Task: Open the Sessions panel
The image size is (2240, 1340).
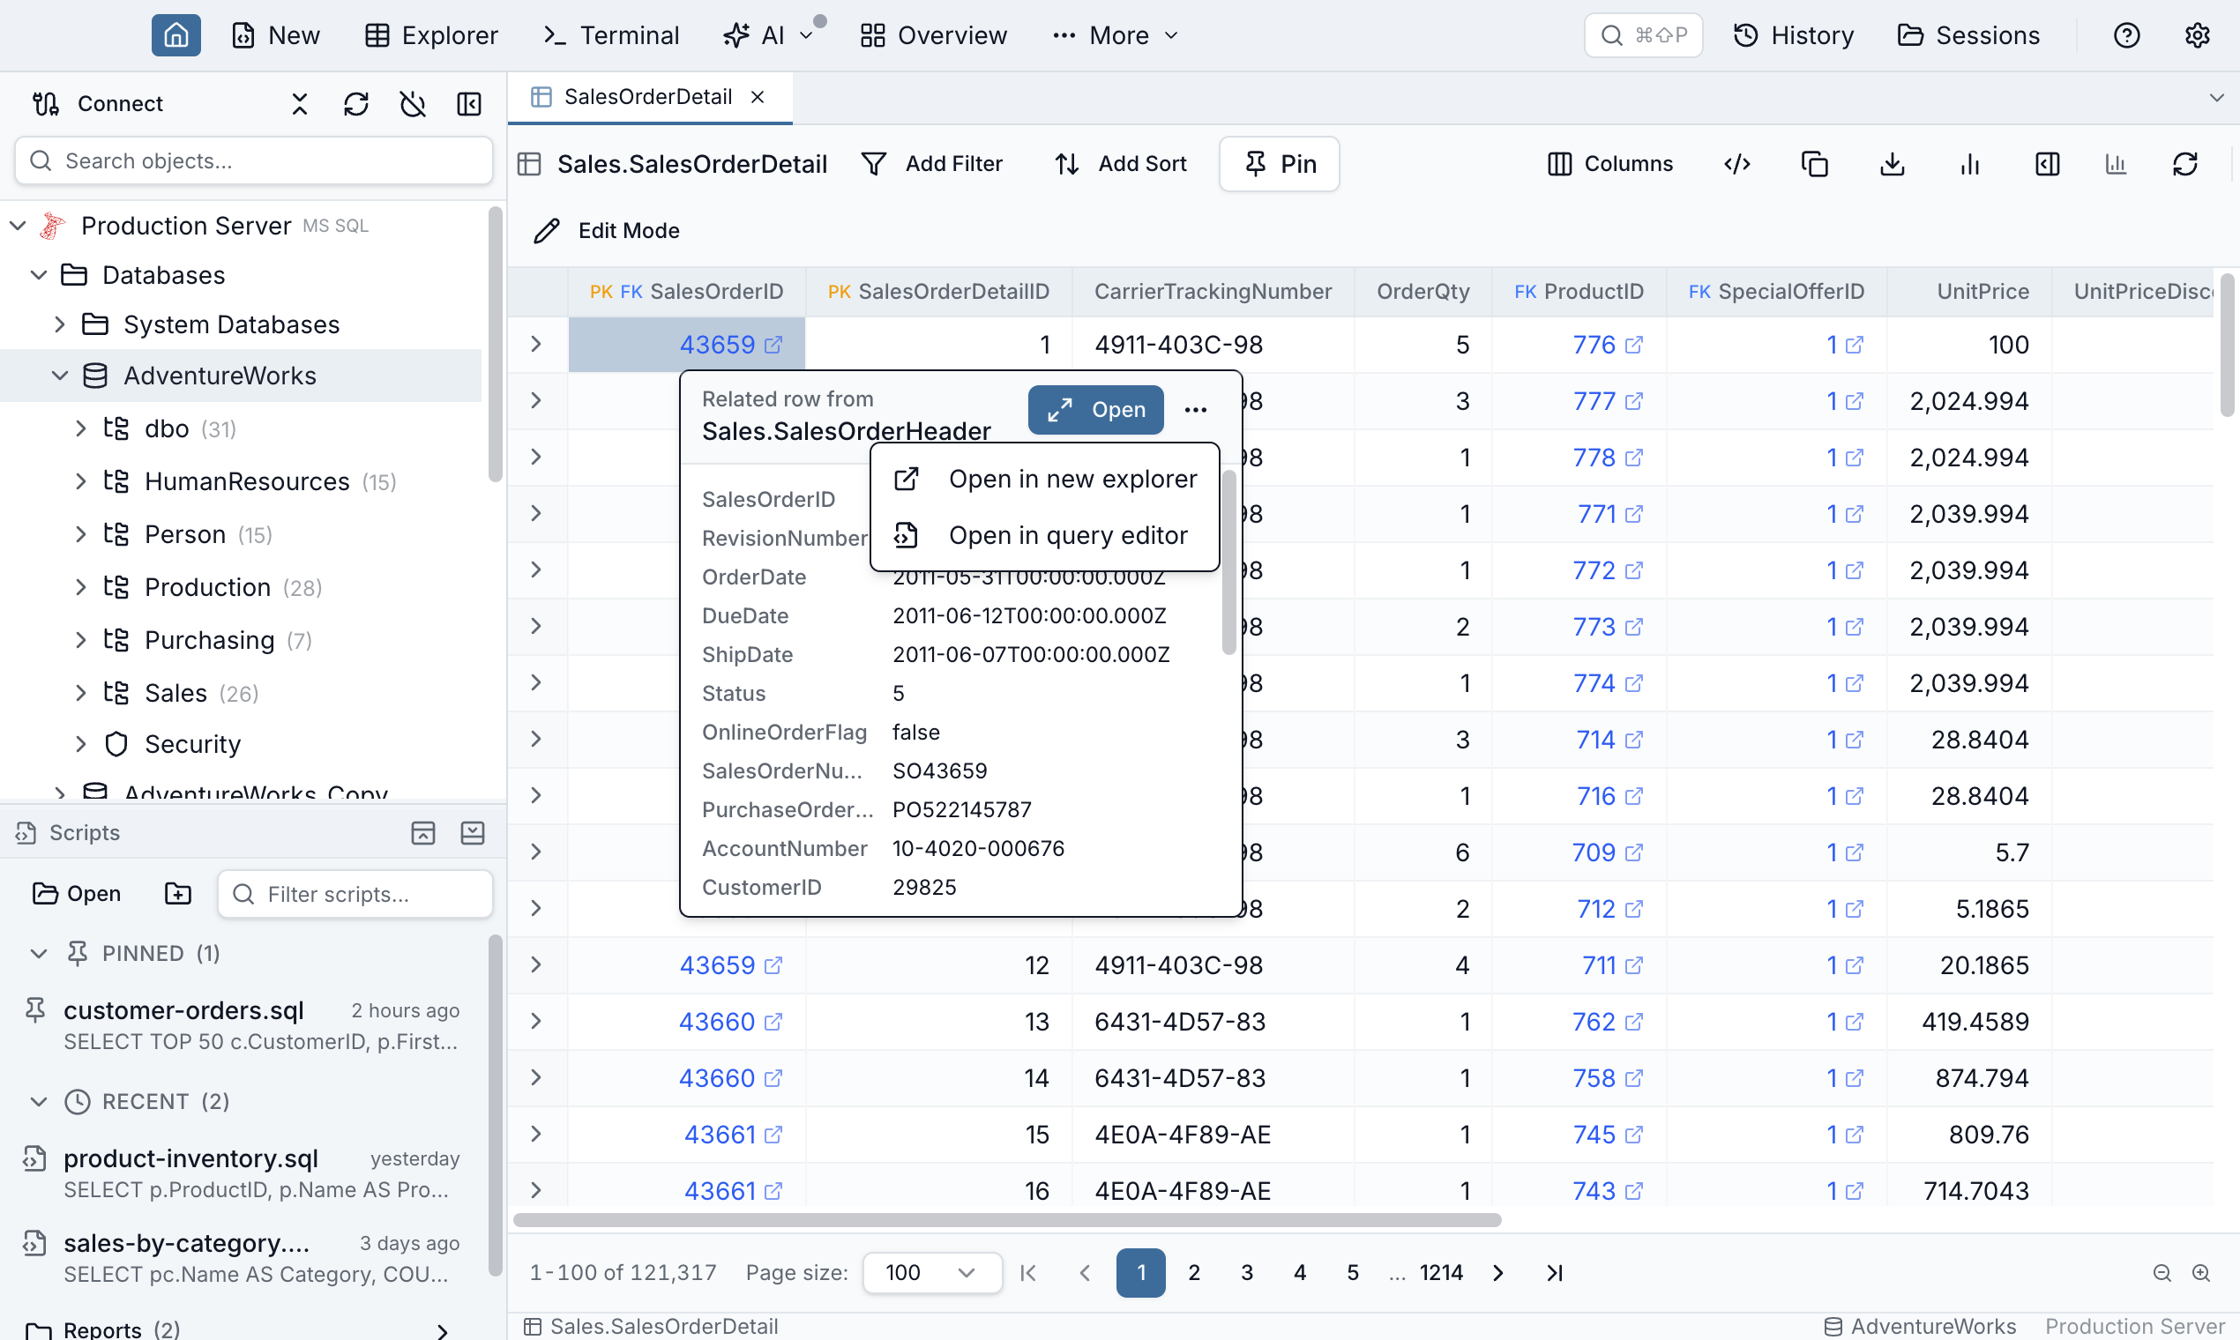Action: [1968, 35]
